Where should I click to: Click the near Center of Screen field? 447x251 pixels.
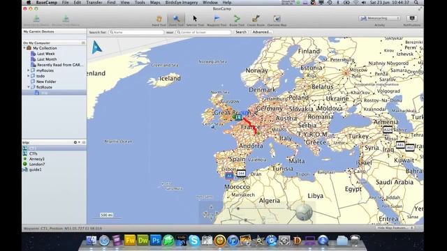[203, 32]
